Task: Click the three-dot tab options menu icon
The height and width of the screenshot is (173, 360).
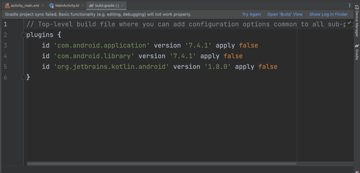Action: tap(349, 6)
